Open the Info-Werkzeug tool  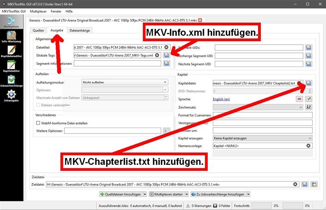[x=12, y=37]
